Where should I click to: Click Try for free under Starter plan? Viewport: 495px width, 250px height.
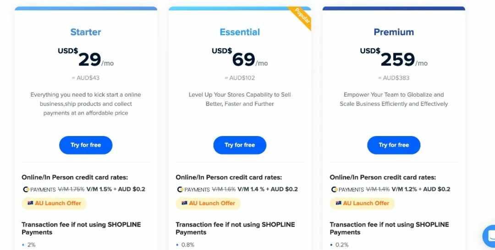[x=86, y=145]
